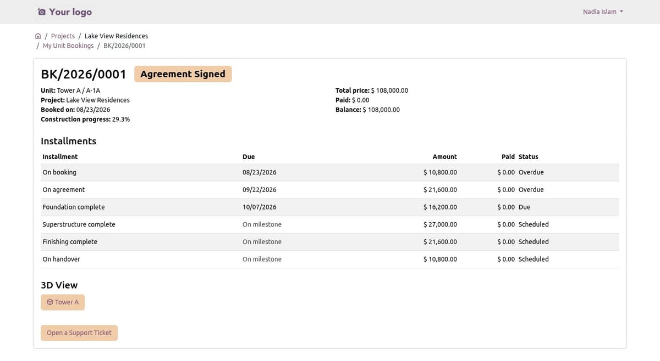Click On milestone in Superstructure complete row
The width and height of the screenshot is (660, 361).
(262, 224)
